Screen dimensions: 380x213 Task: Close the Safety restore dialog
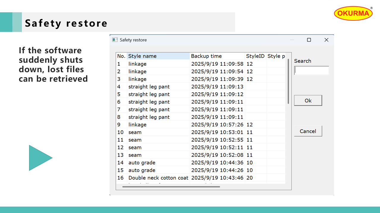coord(326,40)
